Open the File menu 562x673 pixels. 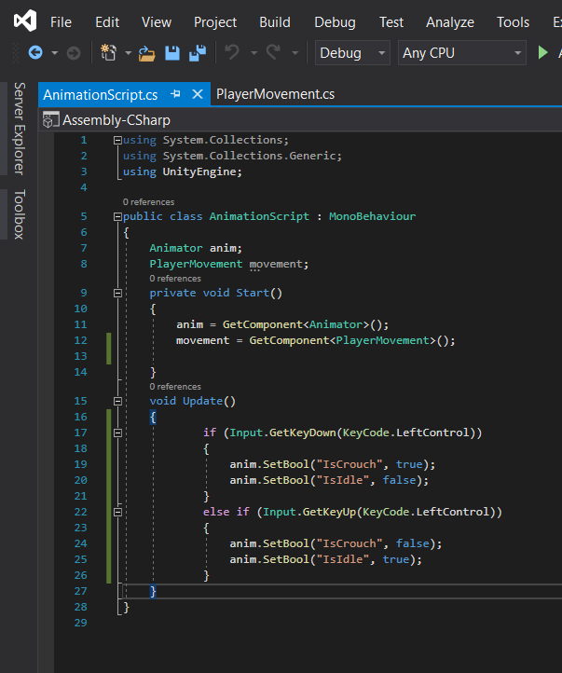click(61, 21)
